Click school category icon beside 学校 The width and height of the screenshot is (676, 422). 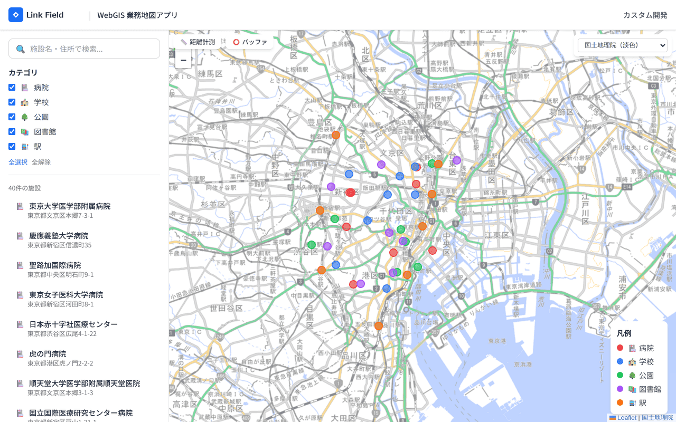[24, 102]
